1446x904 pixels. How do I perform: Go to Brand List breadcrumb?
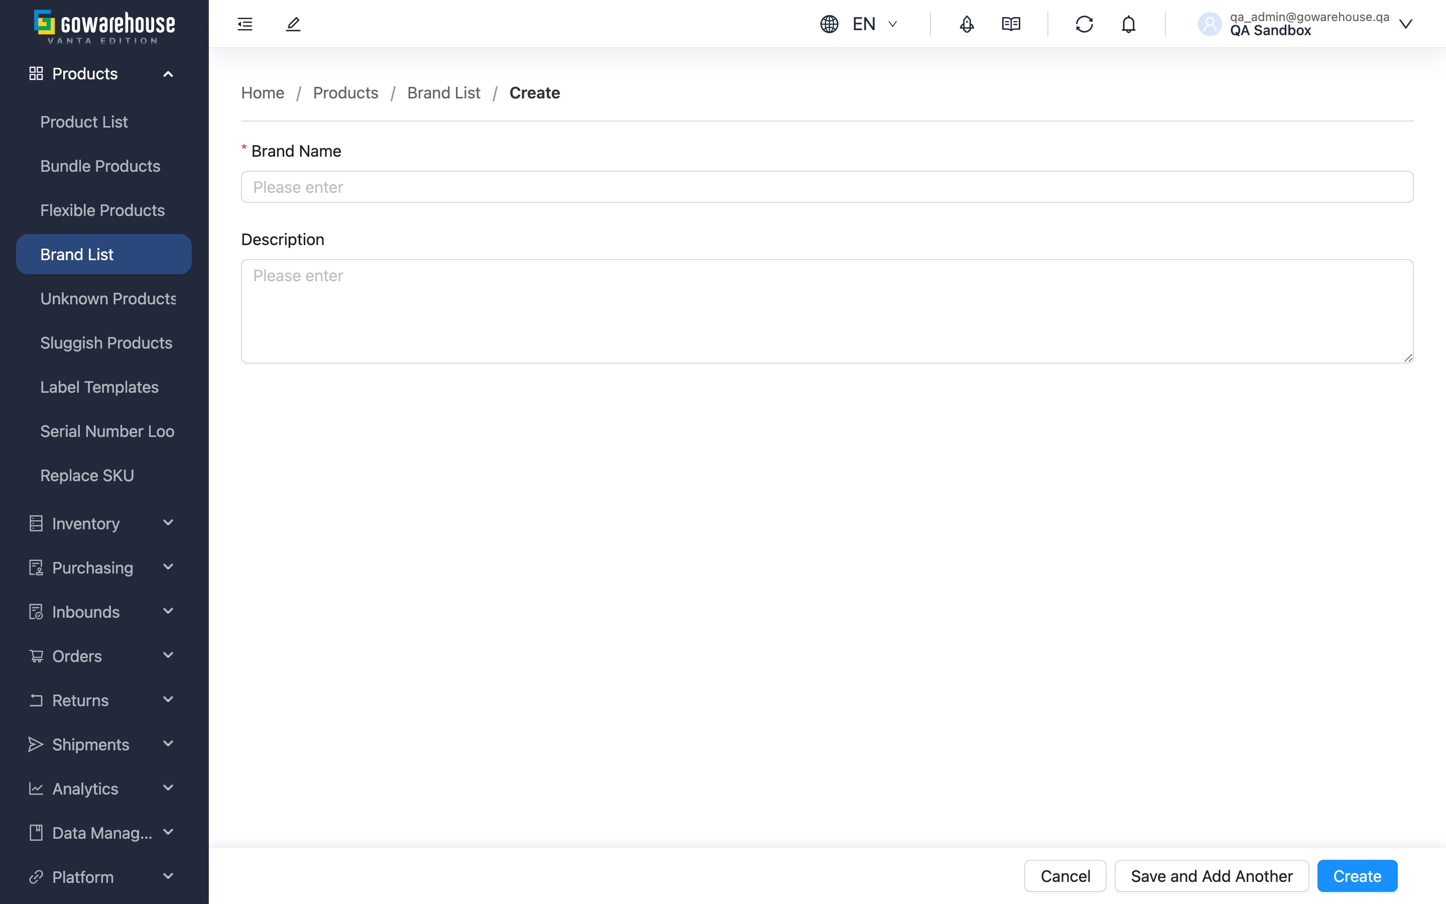point(444,93)
